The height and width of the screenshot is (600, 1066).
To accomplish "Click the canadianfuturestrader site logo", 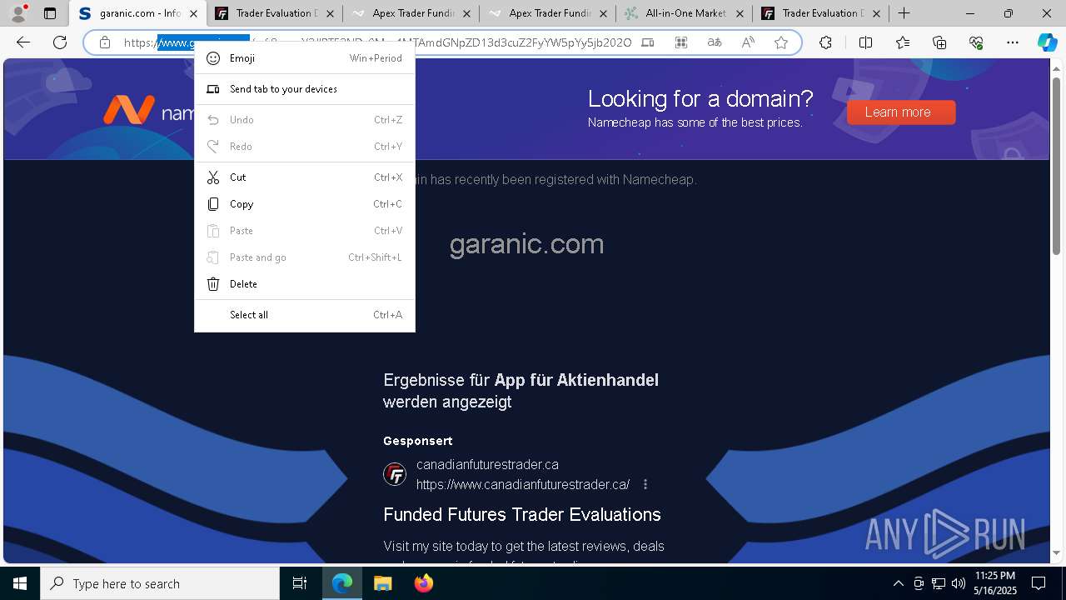I will (x=395, y=475).
